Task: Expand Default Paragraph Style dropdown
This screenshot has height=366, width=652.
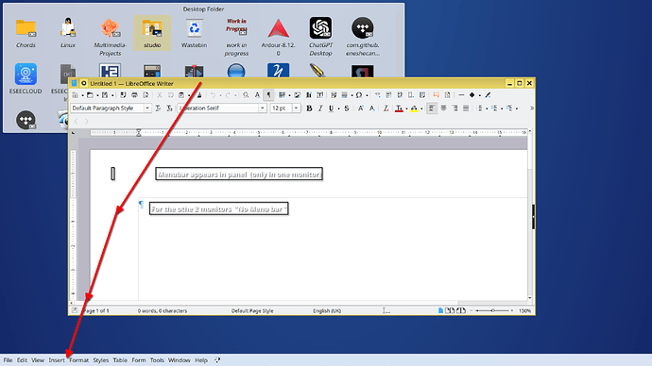Action: 147,108
